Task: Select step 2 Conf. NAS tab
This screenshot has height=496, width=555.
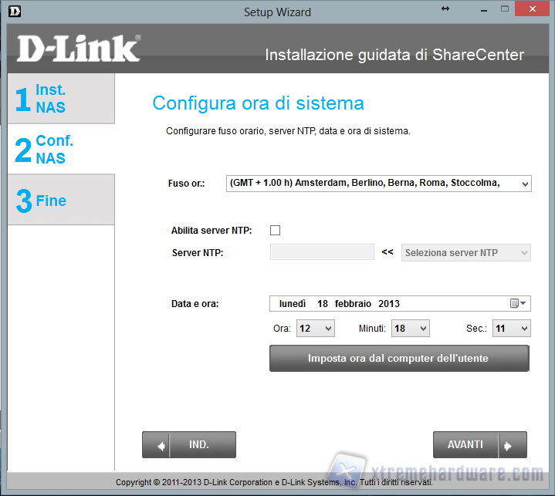Action: tap(61, 150)
